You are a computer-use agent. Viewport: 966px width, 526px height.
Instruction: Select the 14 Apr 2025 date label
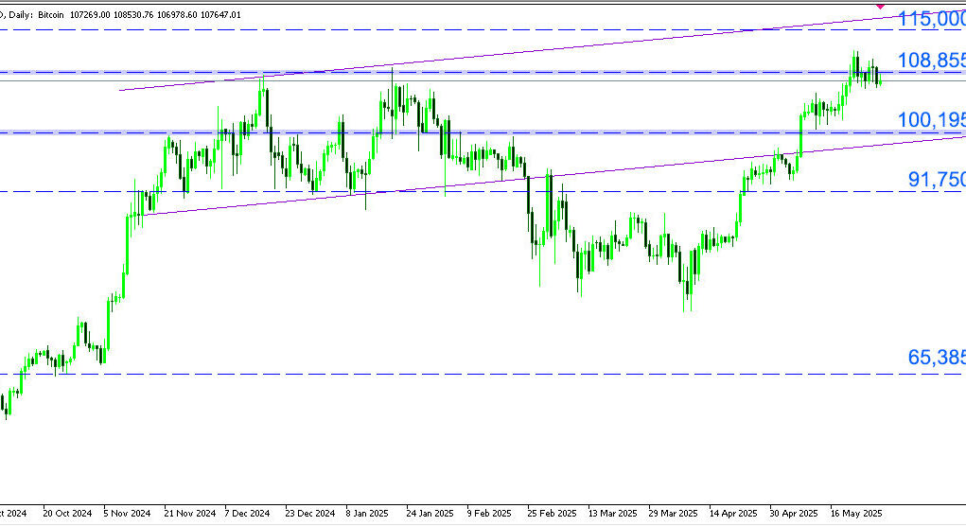point(732,513)
